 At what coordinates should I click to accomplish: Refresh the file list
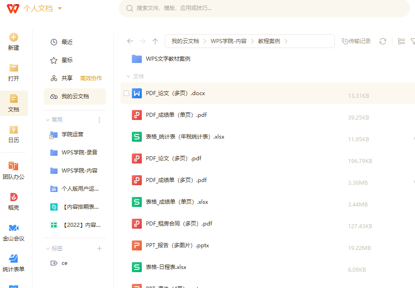[382, 41]
